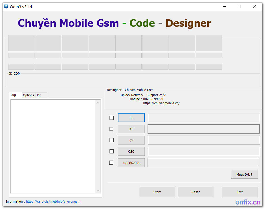The width and height of the screenshot is (265, 209).
Task: Click the AP button to select firmware
Action: (131, 129)
